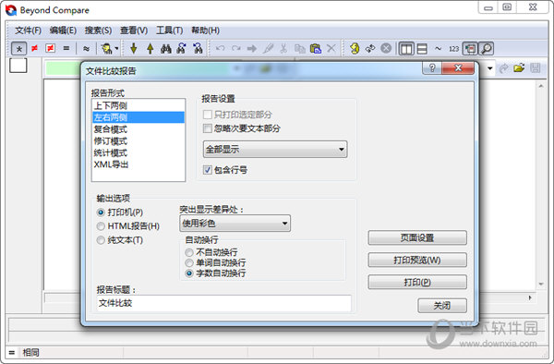Open the 文件(F) menu
Screen dimensions: 554x364
tap(28, 30)
